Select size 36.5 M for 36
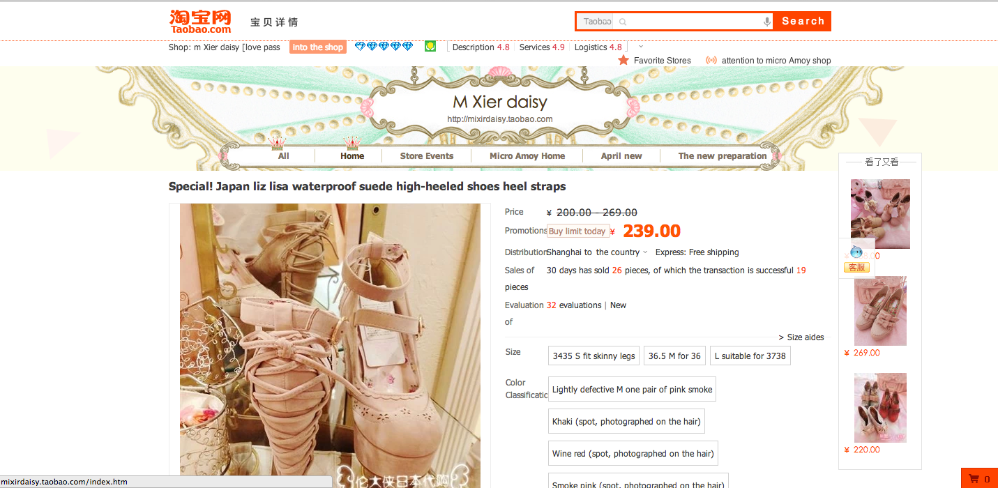 674,356
